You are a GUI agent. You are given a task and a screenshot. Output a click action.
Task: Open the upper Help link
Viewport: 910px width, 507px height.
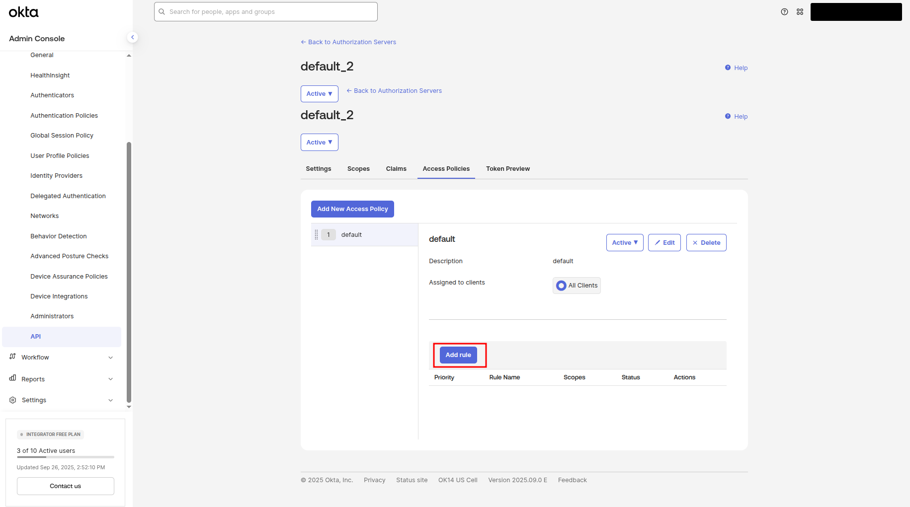[736, 68]
